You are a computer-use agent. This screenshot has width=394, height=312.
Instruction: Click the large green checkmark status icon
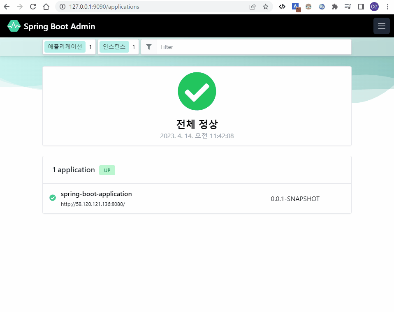point(197,91)
